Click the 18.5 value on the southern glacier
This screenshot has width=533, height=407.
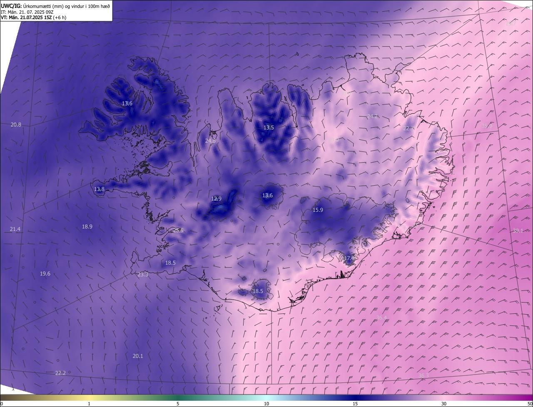point(258,291)
